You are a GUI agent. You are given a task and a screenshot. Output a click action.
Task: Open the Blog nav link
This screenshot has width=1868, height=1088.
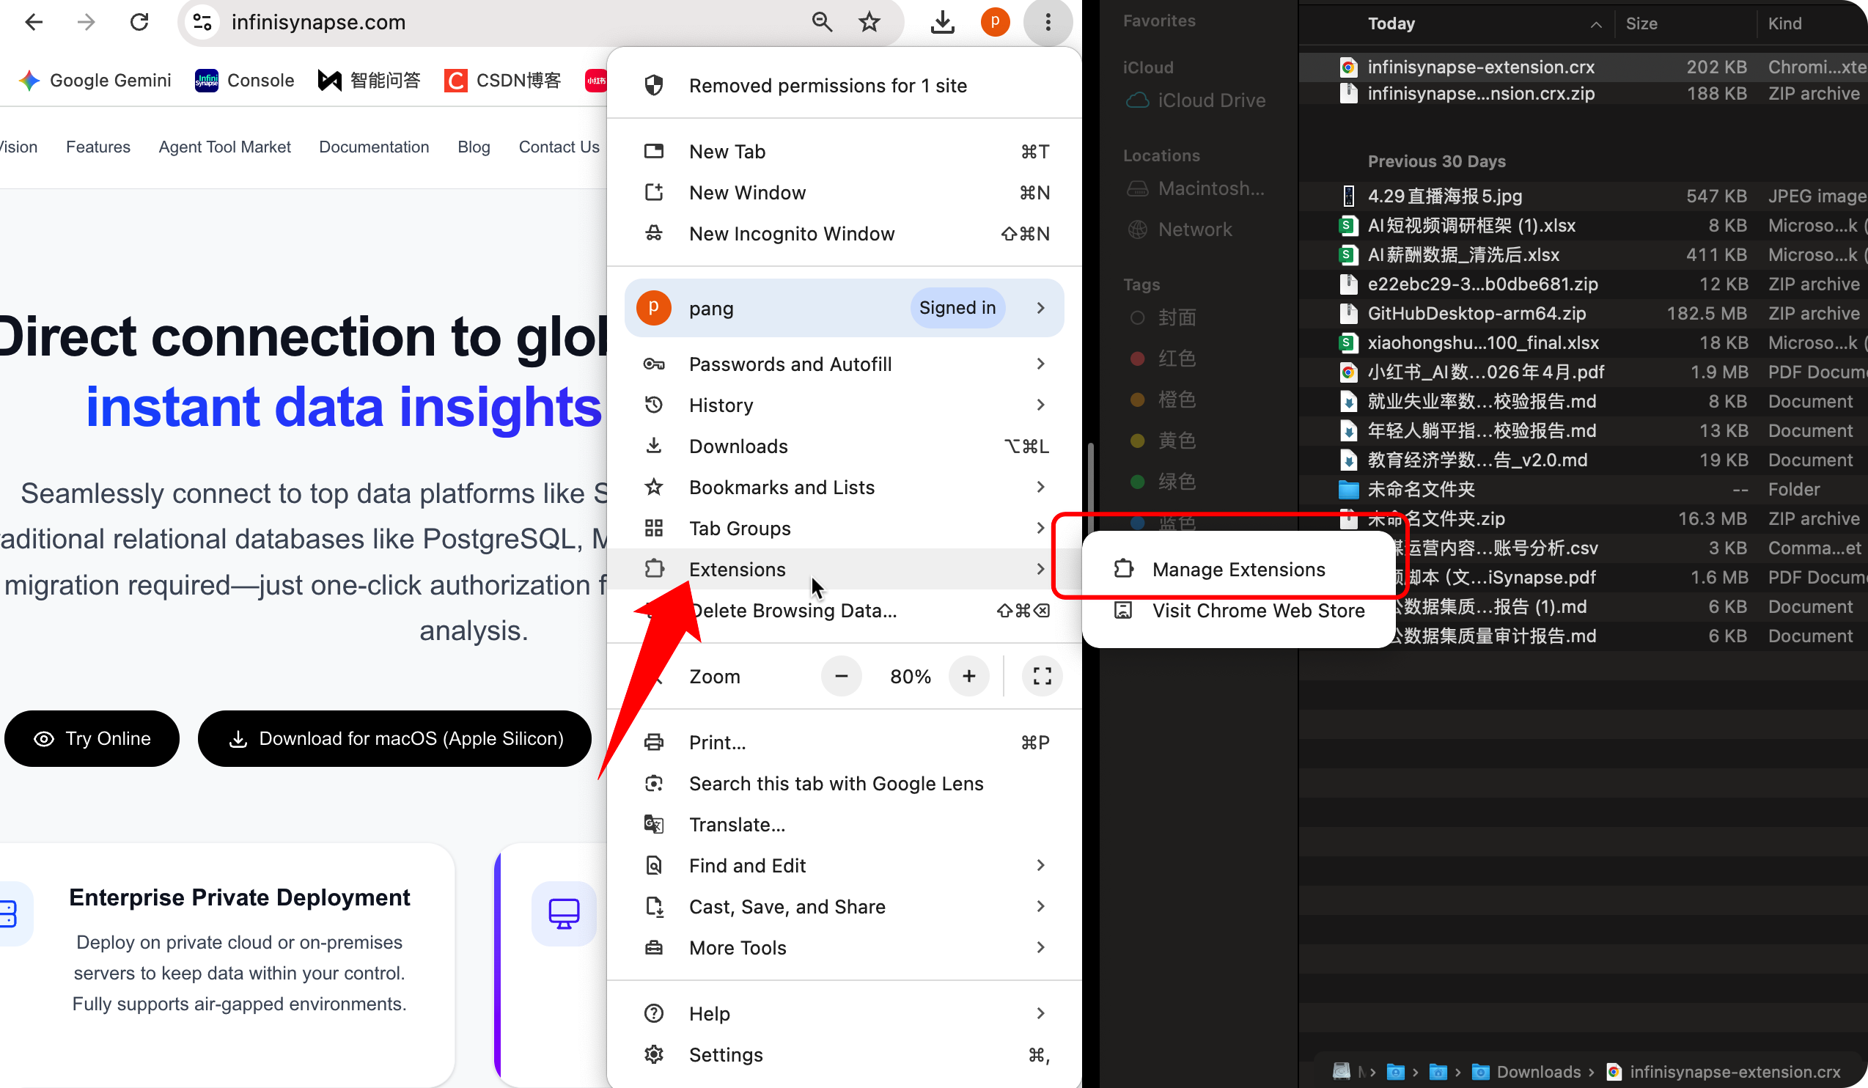tap(474, 147)
